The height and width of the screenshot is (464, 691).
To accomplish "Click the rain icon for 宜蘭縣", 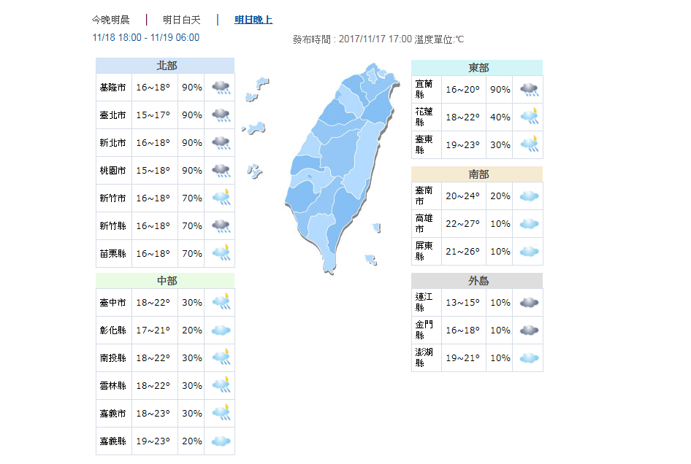I will point(529,89).
